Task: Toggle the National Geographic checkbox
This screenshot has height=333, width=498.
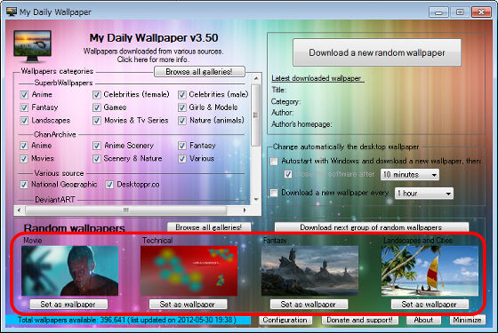Action: [x=24, y=185]
